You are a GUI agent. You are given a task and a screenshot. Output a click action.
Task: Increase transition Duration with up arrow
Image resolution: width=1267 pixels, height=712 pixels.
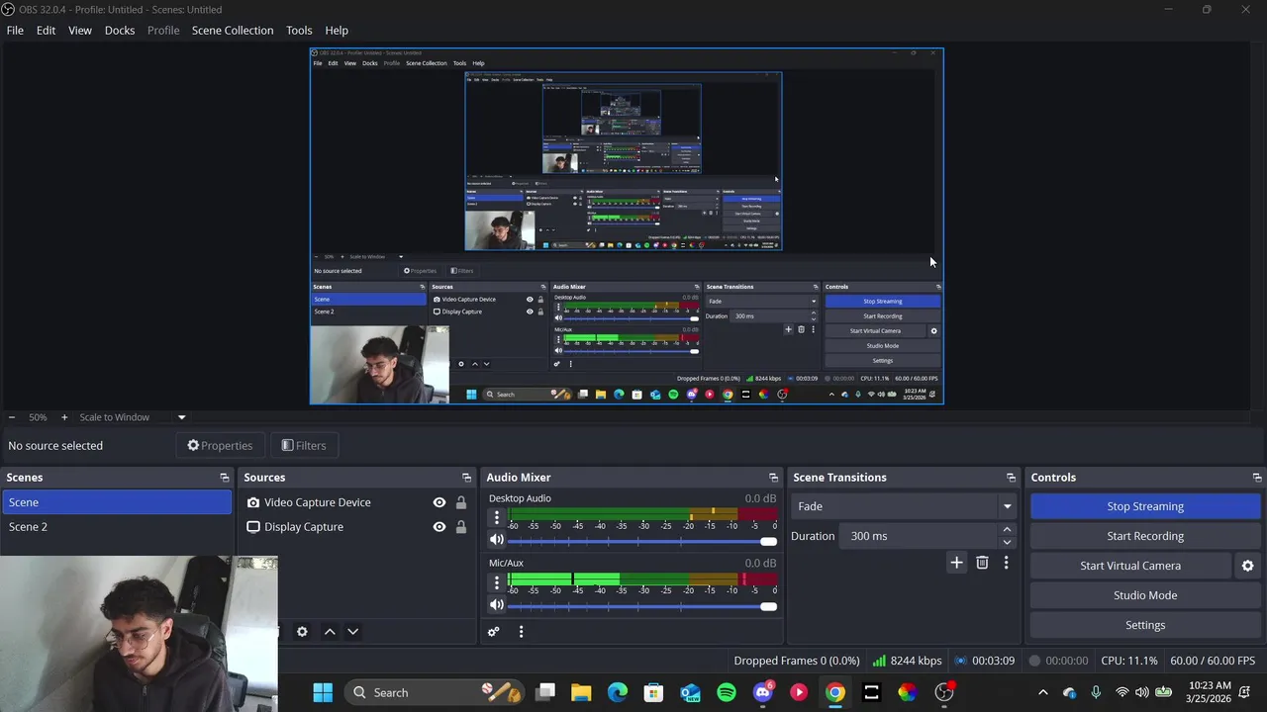(x=1007, y=530)
